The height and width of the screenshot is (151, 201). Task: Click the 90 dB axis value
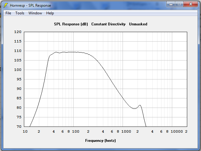(x=19, y=89)
